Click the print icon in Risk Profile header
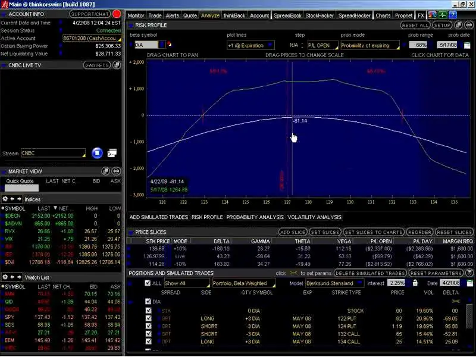Image resolution: width=476 pixels, height=357 pixels. click(469, 25)
